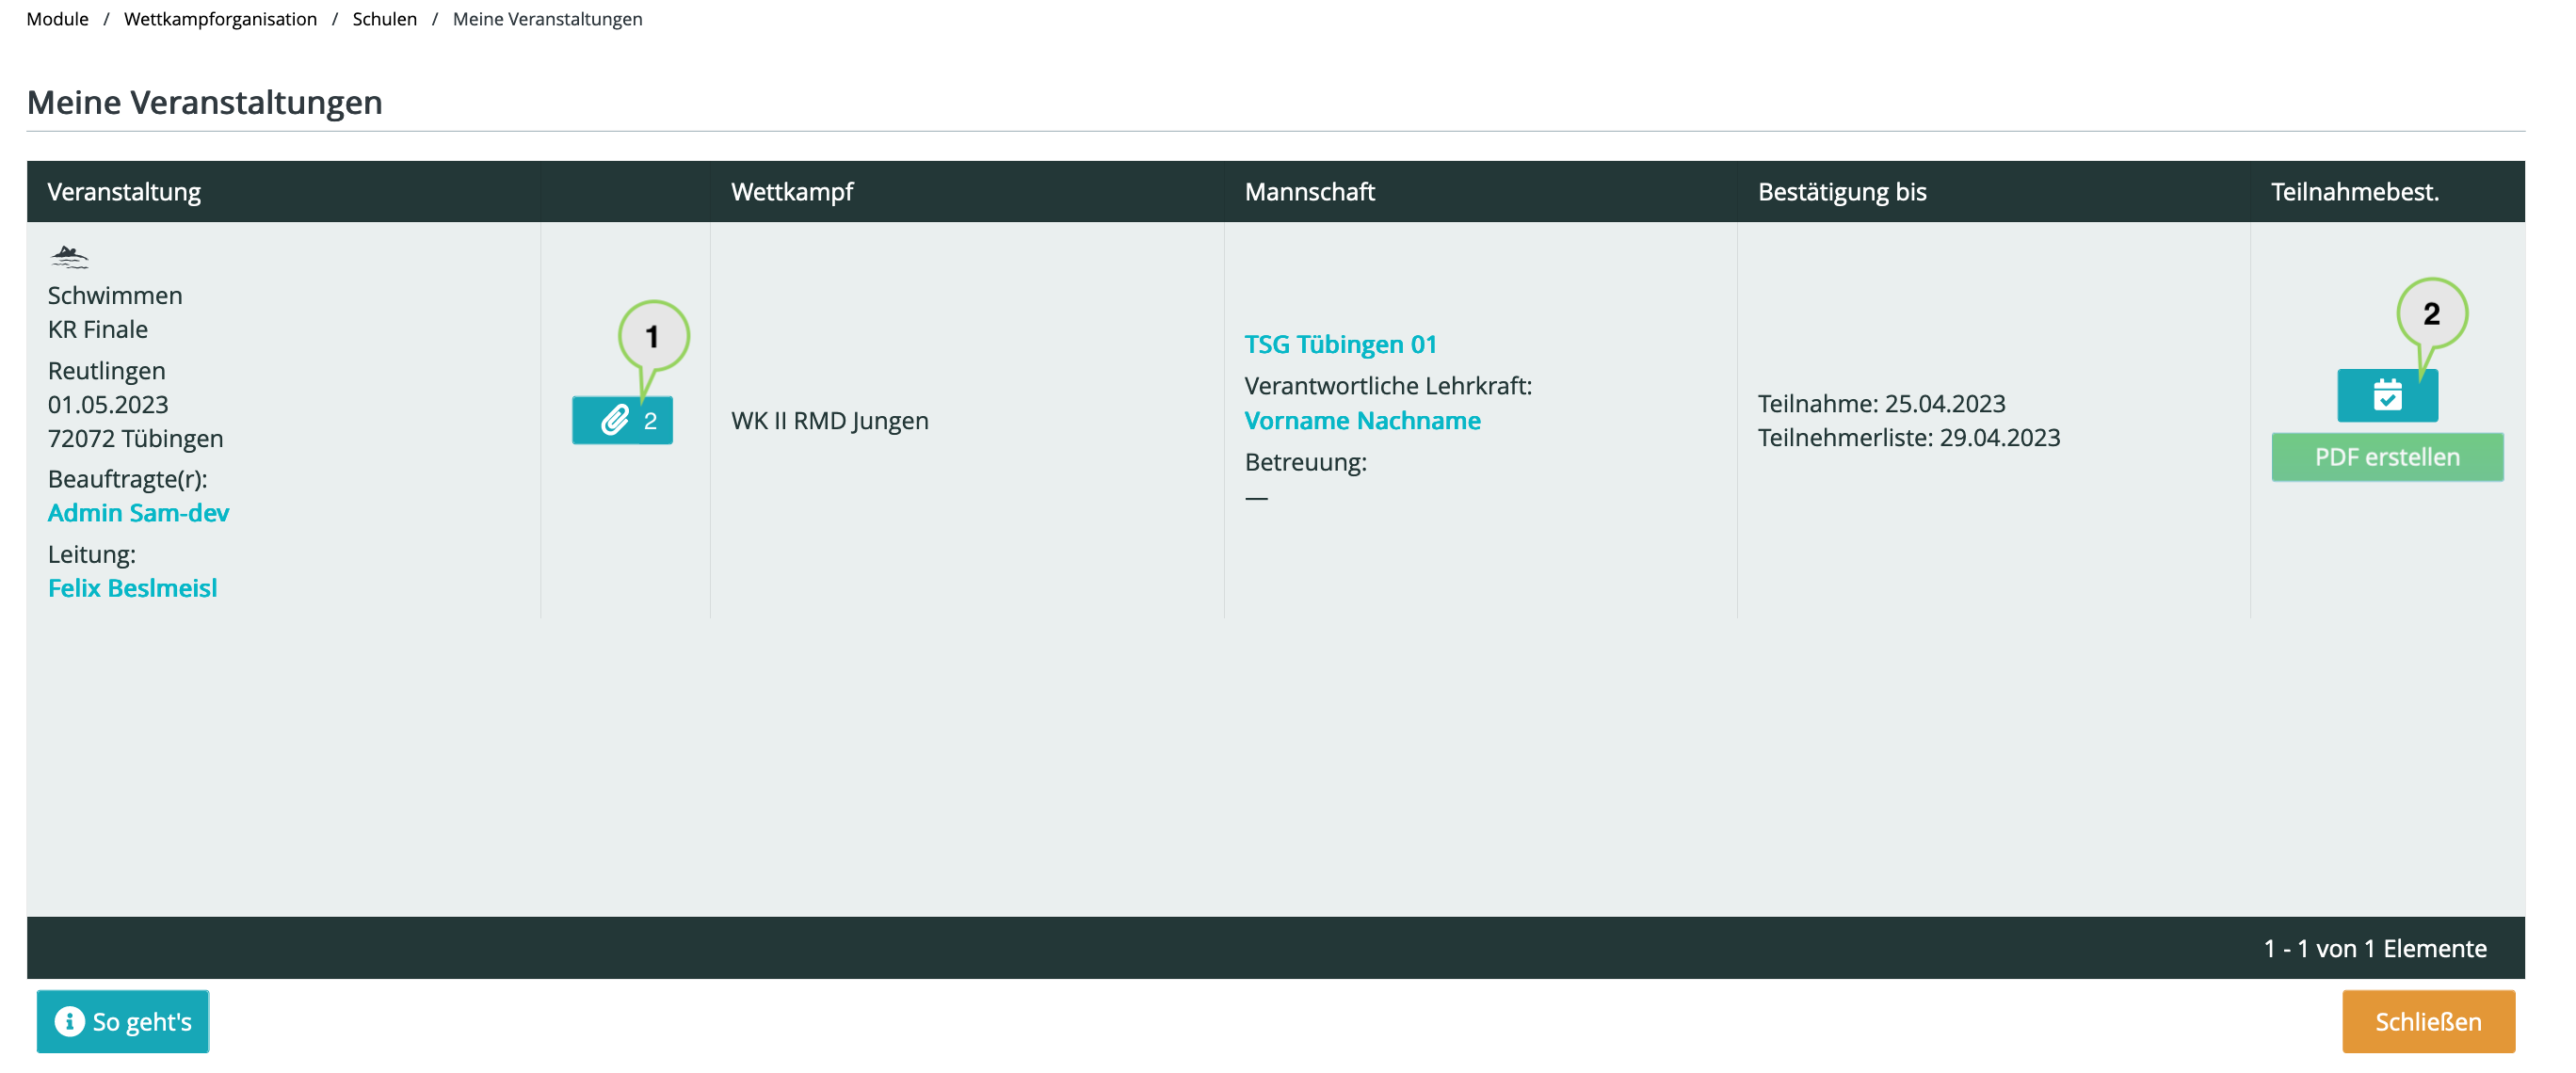This screenshot has height=1073, width=2576.
Task: Click the Wettkampf column header
Action: tap(791, 191)
